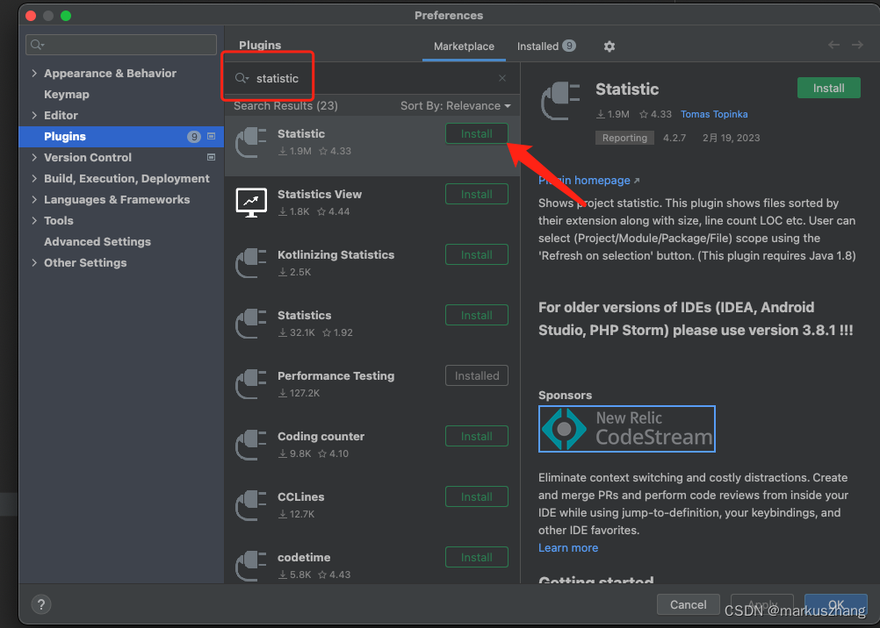Install the CCLines plugin
This screenshot has height=628, width=880.
(477, 496)
